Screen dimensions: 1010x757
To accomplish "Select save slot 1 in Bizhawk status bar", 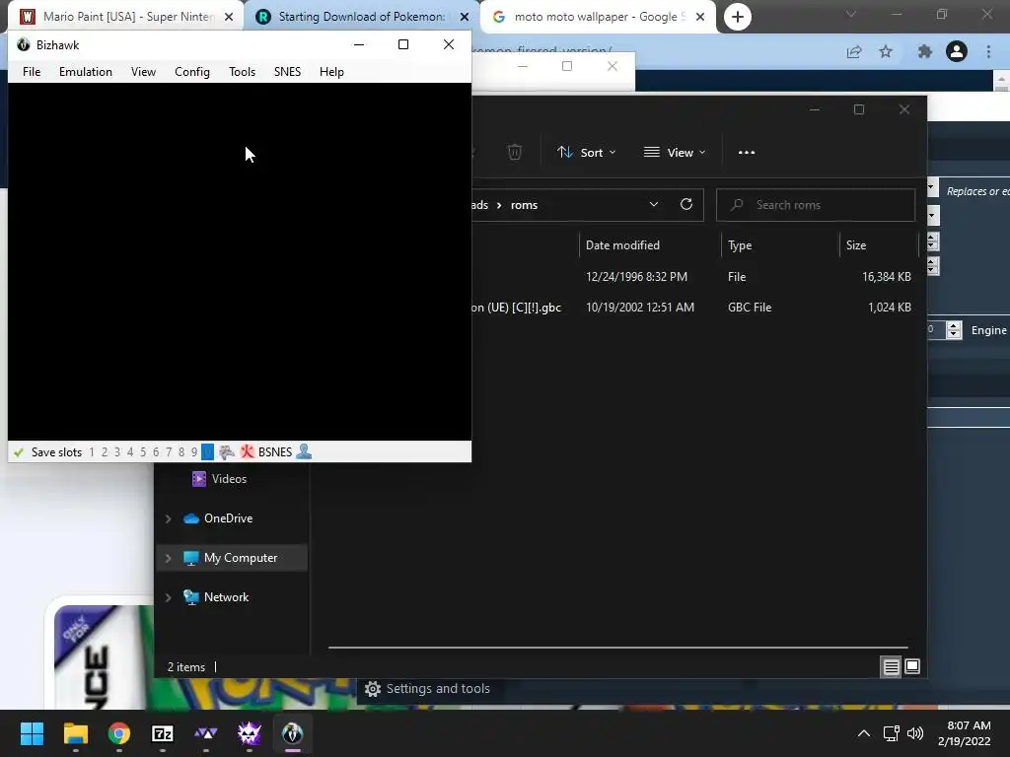I will tap(92, 451).
